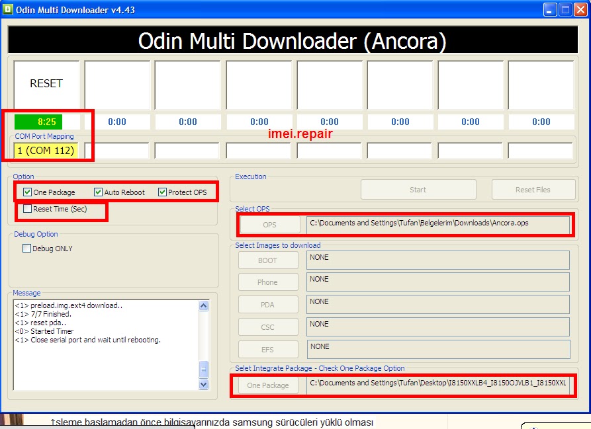
Task: Toggle the One Package checkbox
Action: (x=27, y=192)
